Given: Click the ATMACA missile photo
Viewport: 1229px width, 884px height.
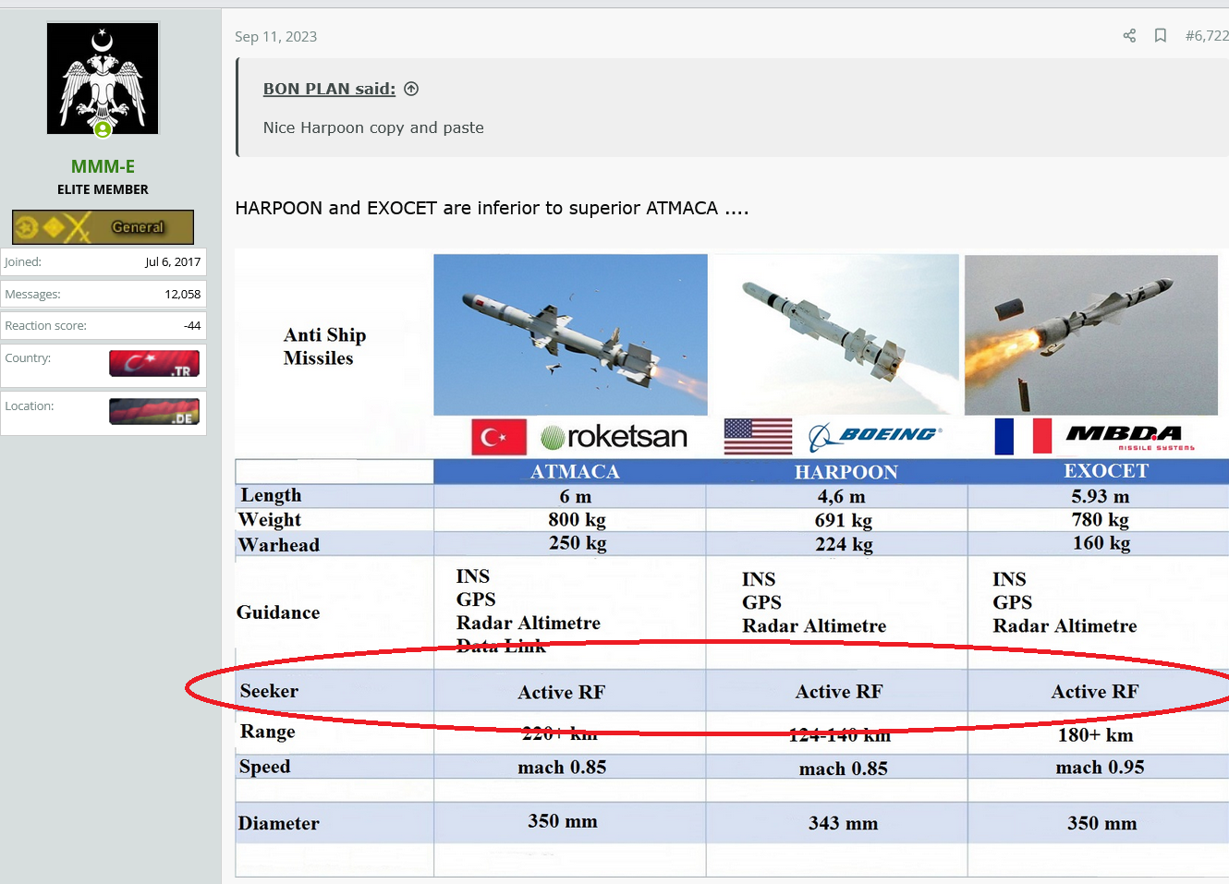Looking at the screenshot, I should 570,334.
